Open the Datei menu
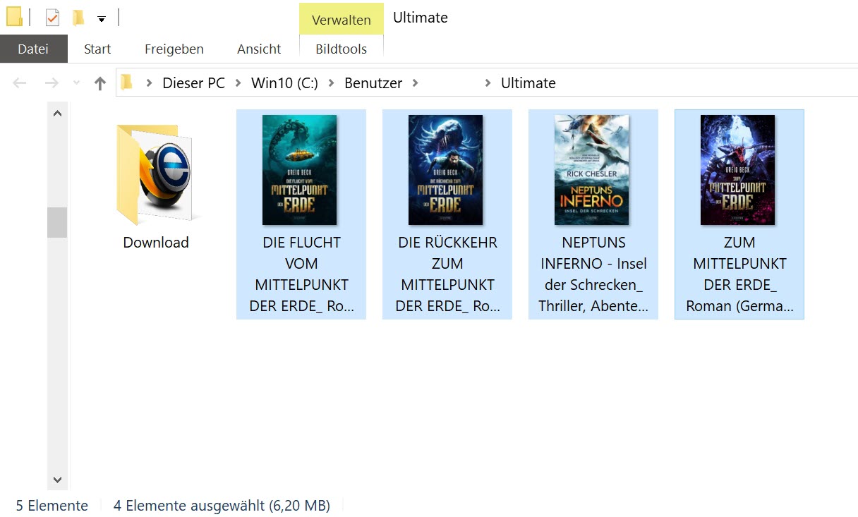This screenshot has height=517, width=858. coord(33,49)
